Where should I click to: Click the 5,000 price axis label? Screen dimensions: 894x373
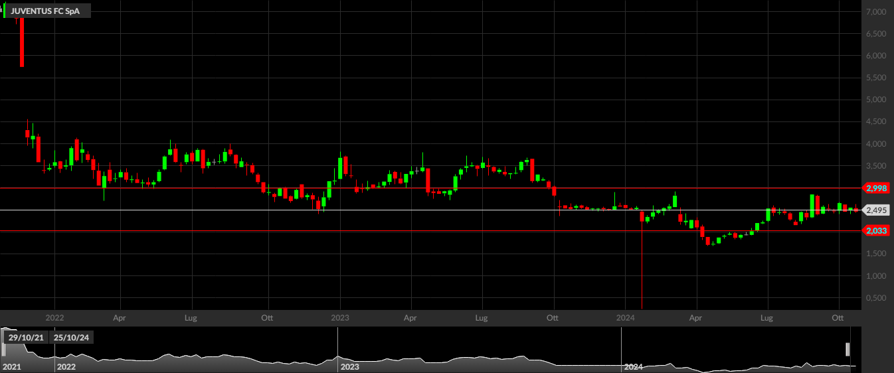click(x=876, y=100)
